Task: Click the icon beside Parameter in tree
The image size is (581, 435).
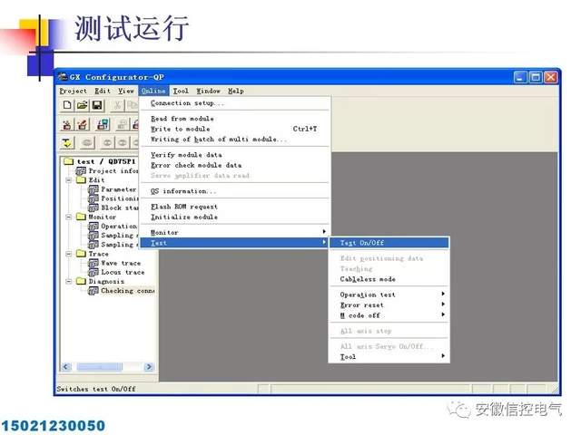Action: (x=93, y=189)
